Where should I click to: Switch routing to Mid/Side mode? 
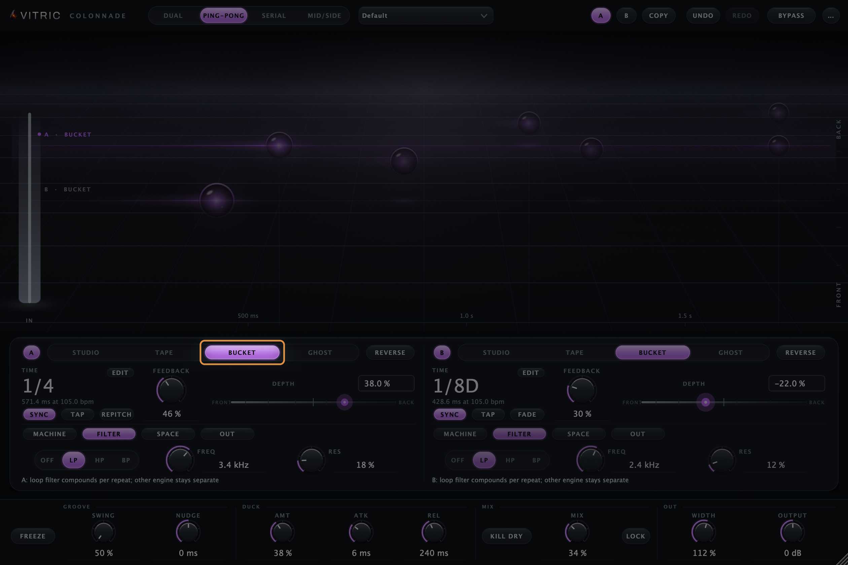[x=324, y=15]
